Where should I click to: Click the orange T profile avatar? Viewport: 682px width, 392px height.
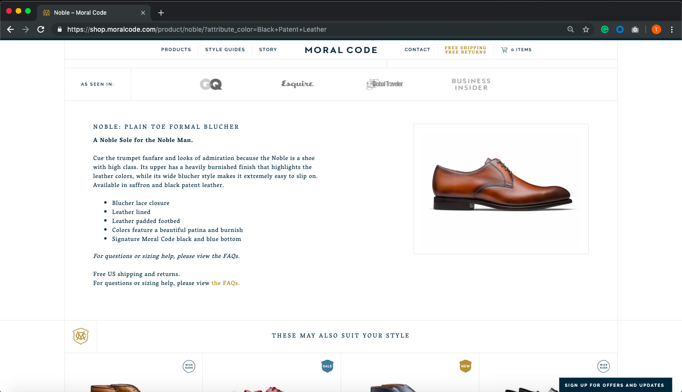coord(656,29)
